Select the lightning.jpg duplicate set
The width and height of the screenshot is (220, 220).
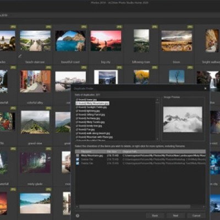(88, 111)
